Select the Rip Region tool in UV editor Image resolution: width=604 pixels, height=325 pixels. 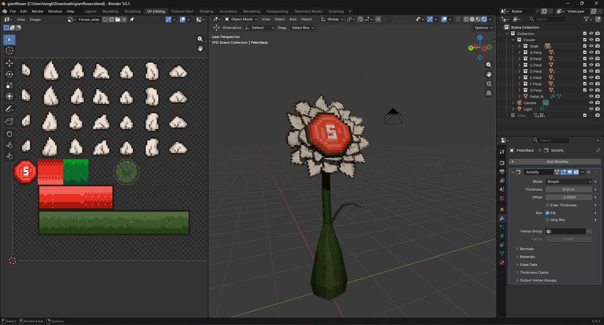(x=10, y=121)
